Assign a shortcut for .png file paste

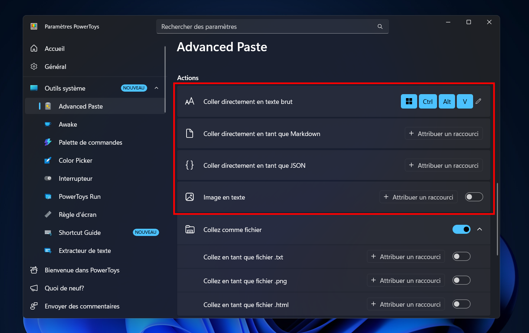coord(406,280)
